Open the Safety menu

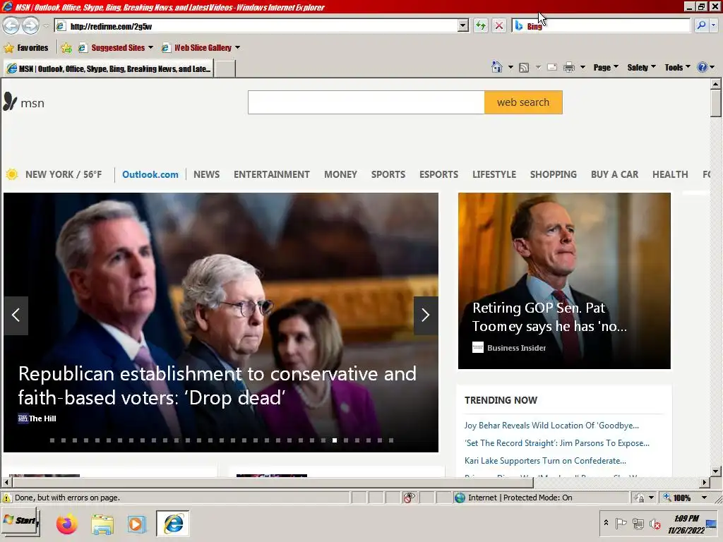click(x=641, y=67)
